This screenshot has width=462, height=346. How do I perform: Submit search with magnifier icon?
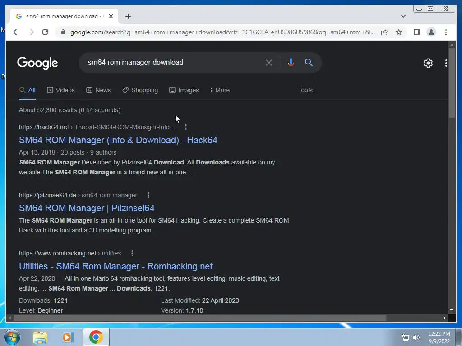pos(309,62)
